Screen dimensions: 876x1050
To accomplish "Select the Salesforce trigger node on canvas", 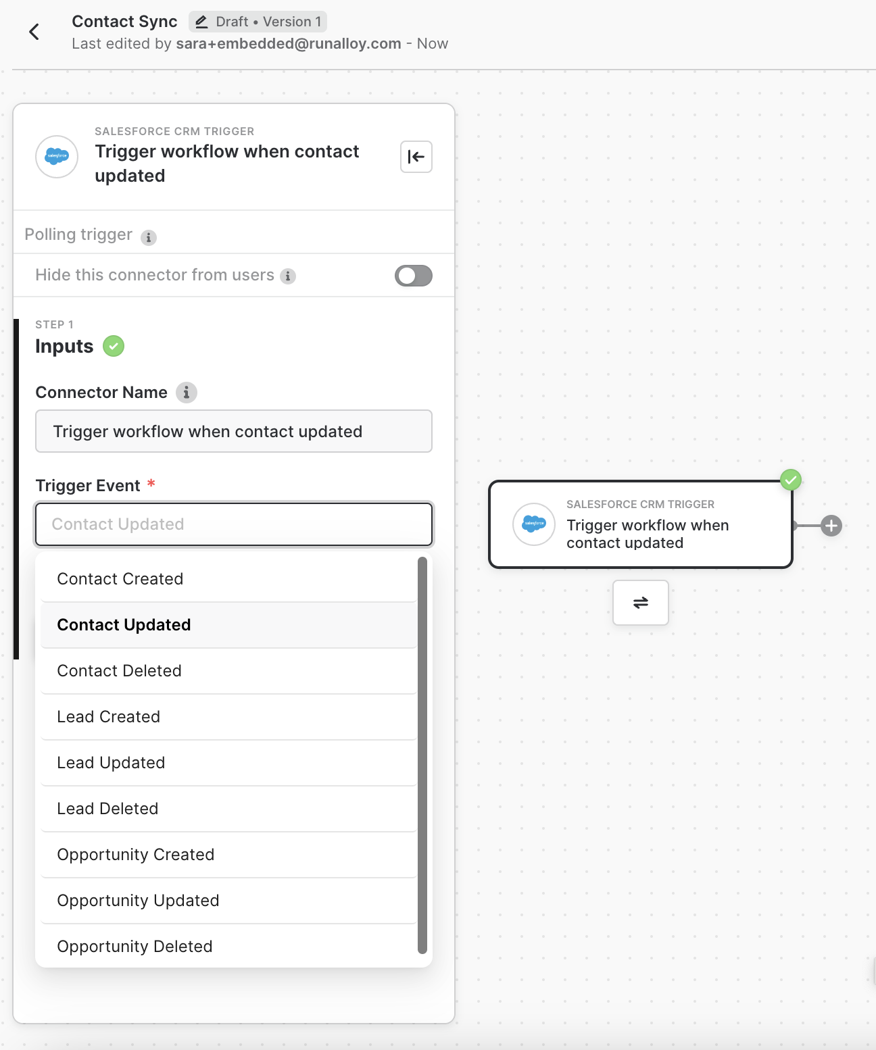I will click(641, 525).
